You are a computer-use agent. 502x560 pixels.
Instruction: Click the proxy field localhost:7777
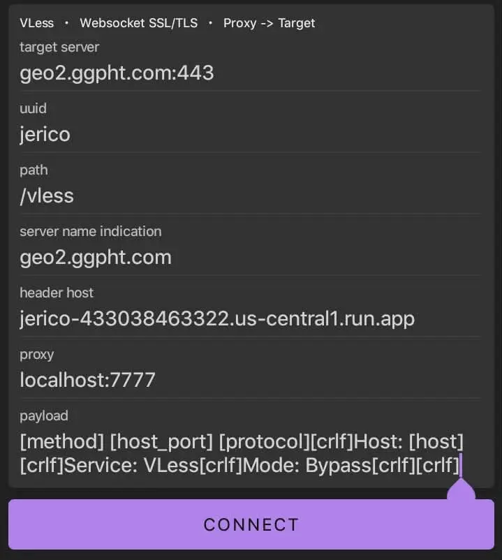pos(87,380)
